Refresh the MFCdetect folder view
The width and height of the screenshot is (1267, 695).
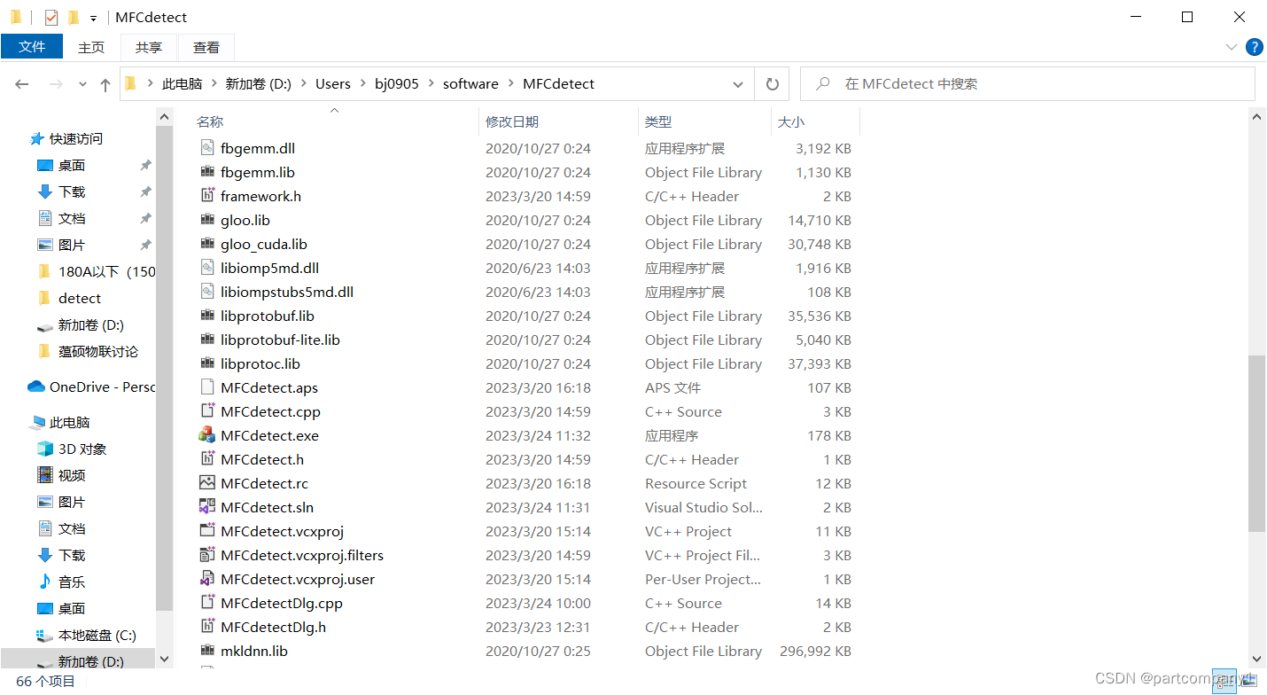tap(772, 84)
